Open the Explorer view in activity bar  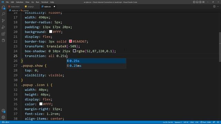coord(3,7)
